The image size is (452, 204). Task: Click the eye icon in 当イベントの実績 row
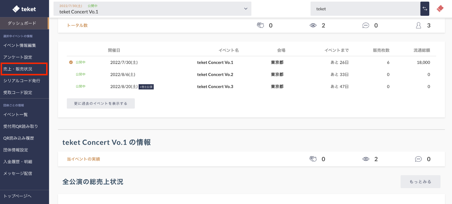click(366, 159)
